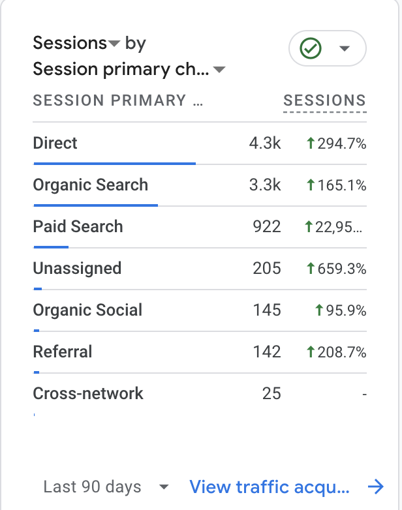Select the Paid Search channel row
The image size is (402, 510).
coord(78,226)
